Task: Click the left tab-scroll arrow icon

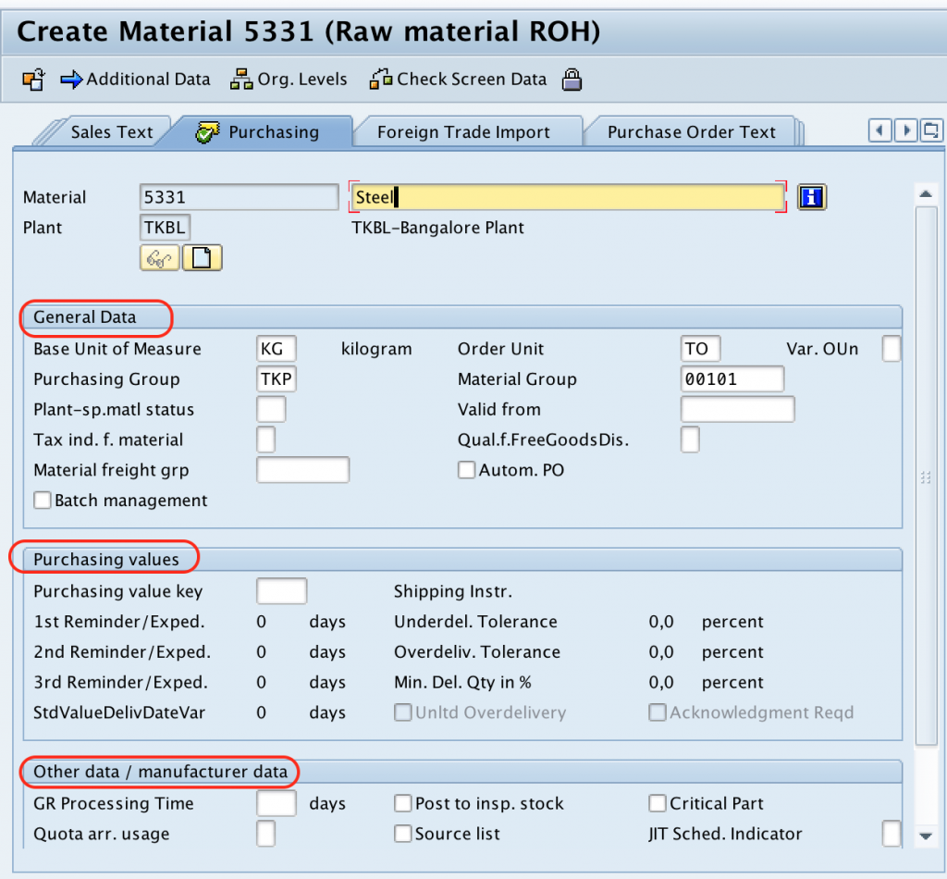Action: tap(878, 130)
